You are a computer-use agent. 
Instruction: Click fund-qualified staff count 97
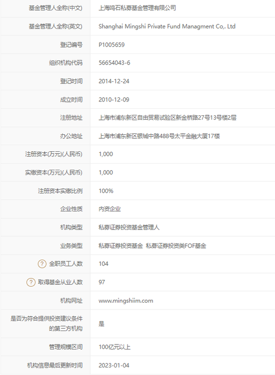pyautogui.click(x=102, y=282)
